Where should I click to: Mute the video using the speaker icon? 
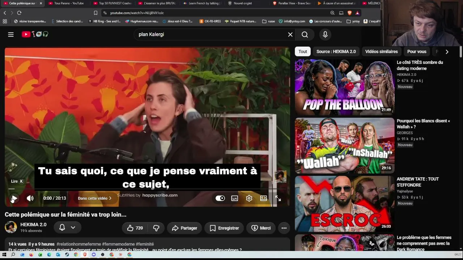tap(30, 198)
